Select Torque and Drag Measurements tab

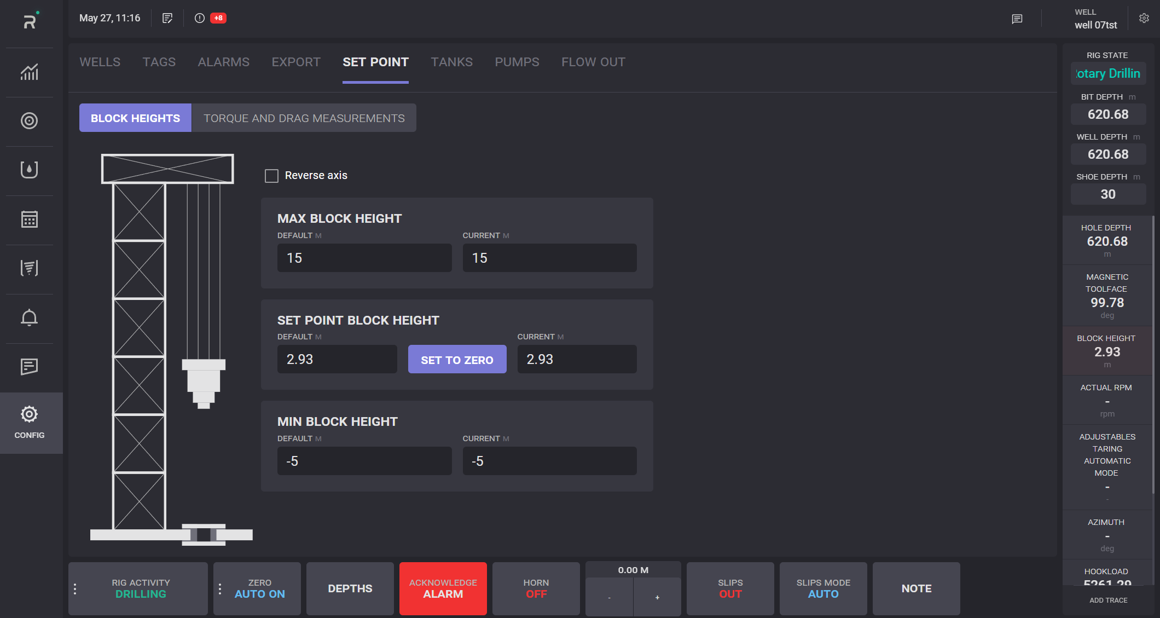304,118
